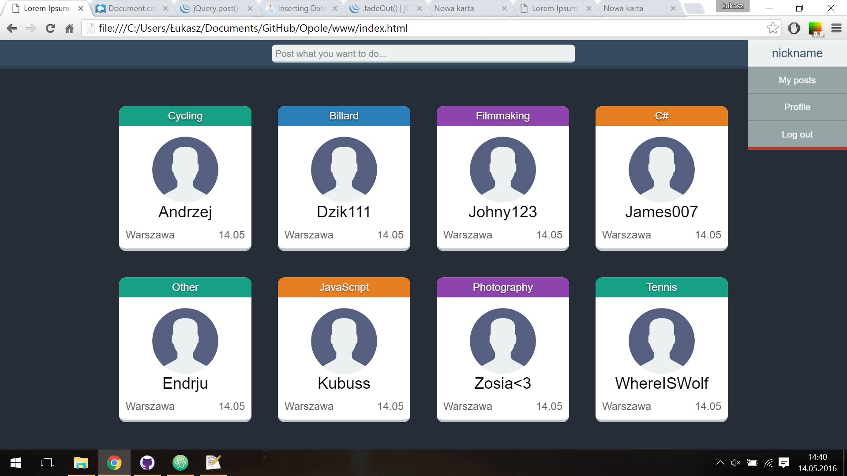Click the browser reload page icon
This screenshot has width=847, height=476.
(x=50, y=29)
